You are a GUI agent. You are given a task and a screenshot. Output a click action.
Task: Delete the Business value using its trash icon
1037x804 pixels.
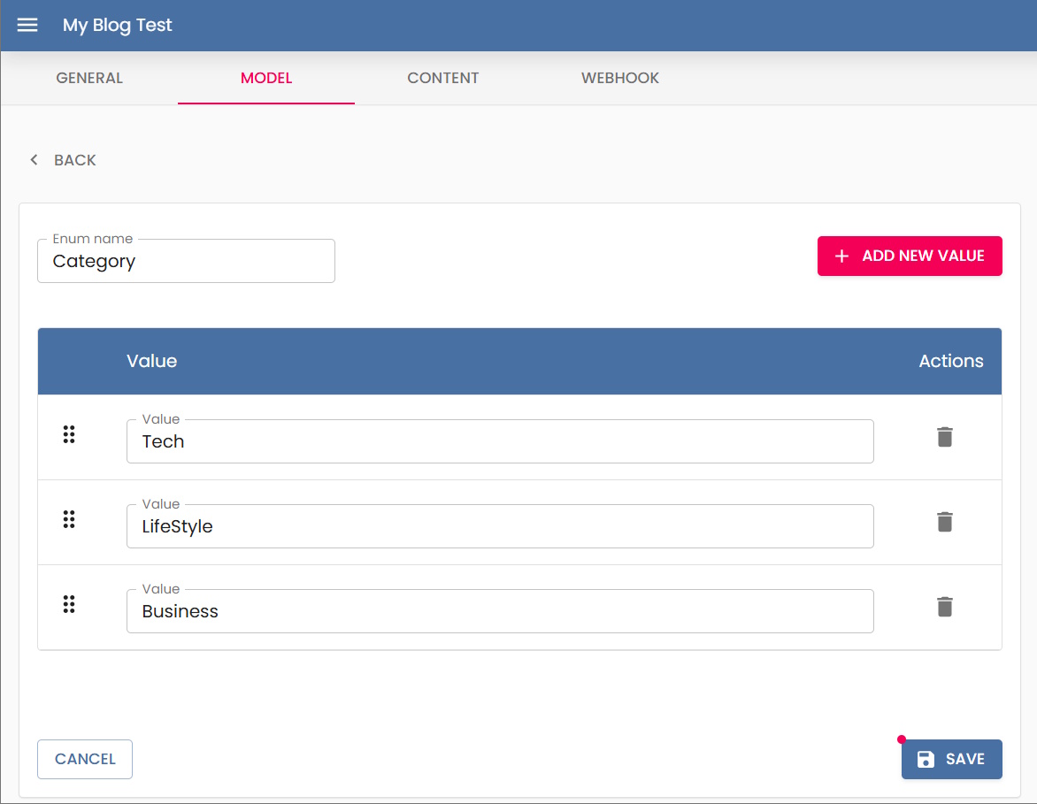944,606
